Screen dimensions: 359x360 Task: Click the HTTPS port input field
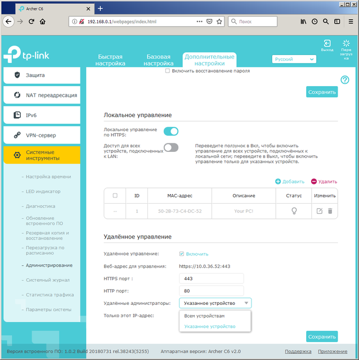click(x=211, y=278)
